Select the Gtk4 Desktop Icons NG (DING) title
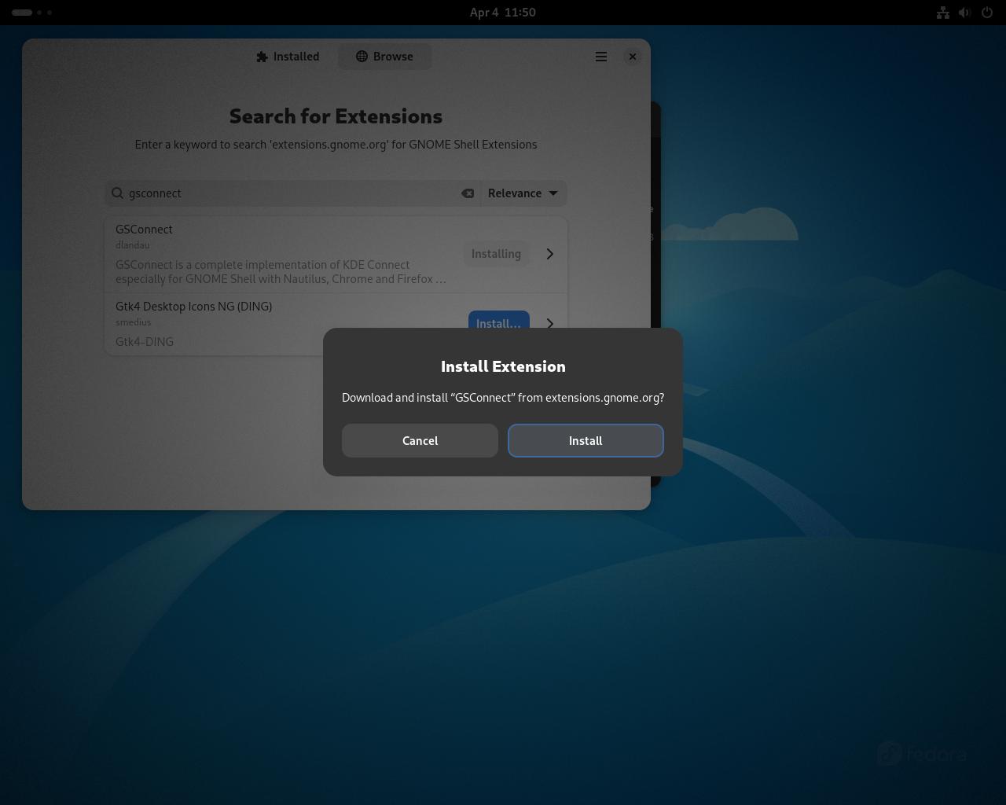1006x805 pixels. tap(194, 307)
